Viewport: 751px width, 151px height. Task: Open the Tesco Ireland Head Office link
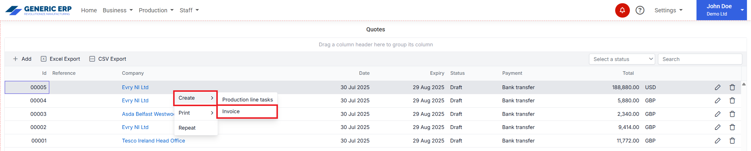[x=153, y=141]
